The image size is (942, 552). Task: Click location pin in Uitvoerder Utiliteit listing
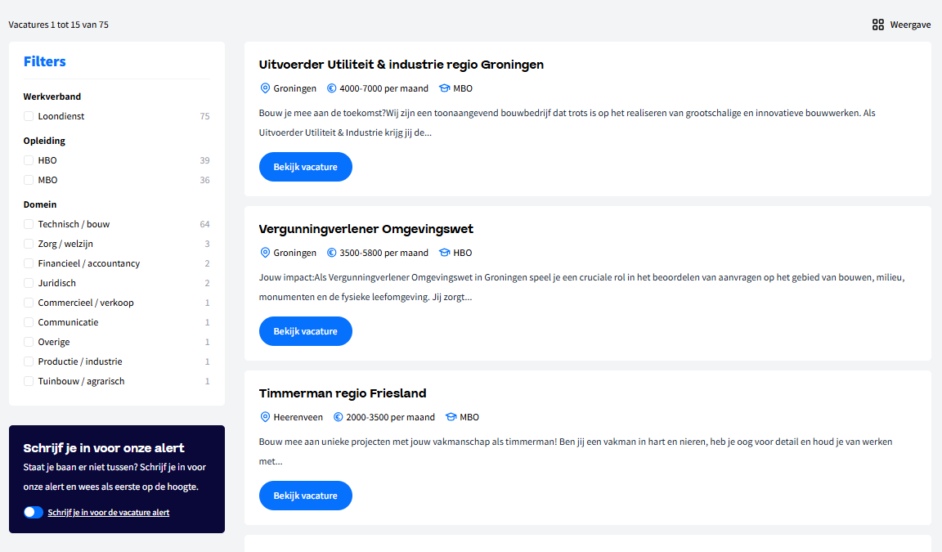tap(265, 88)
